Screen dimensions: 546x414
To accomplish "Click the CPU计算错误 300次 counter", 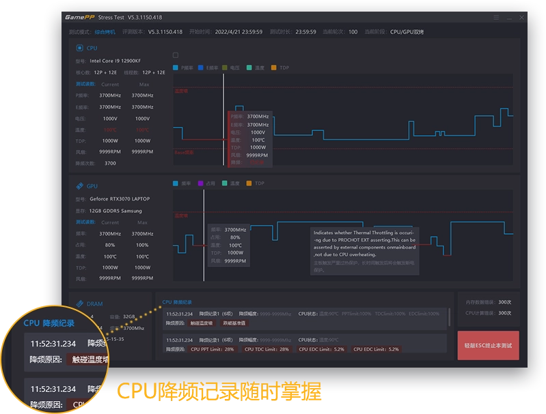I will coord(488,313).
